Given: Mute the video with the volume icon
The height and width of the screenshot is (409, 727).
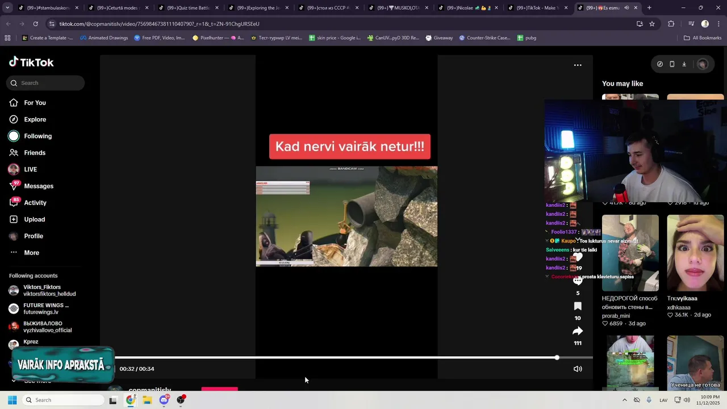Looking at the screenshot, I should [578, 369].
